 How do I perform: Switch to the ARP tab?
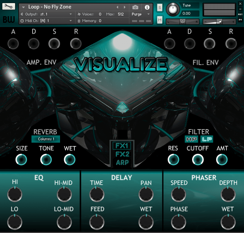pos(122,163)
